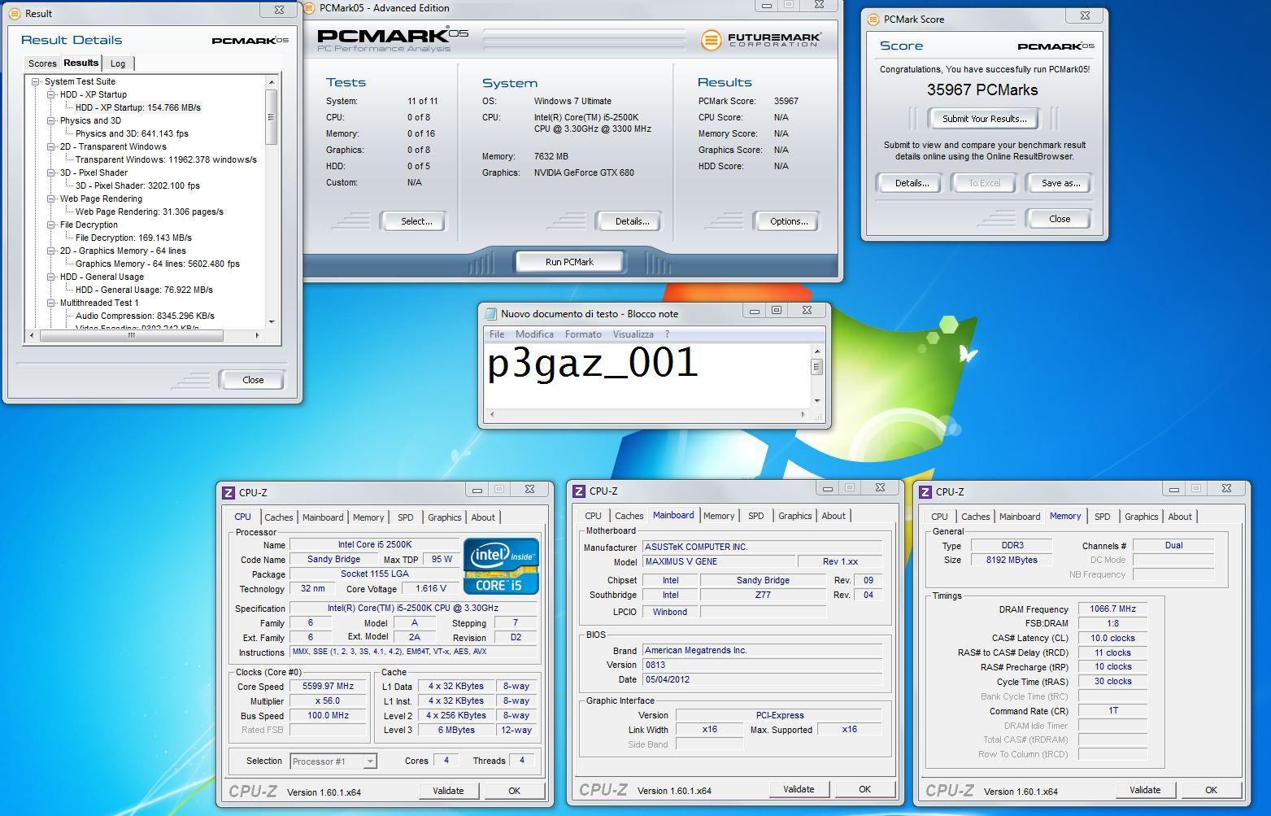Click Validate in the first CPU-Z window

[448, 791]
